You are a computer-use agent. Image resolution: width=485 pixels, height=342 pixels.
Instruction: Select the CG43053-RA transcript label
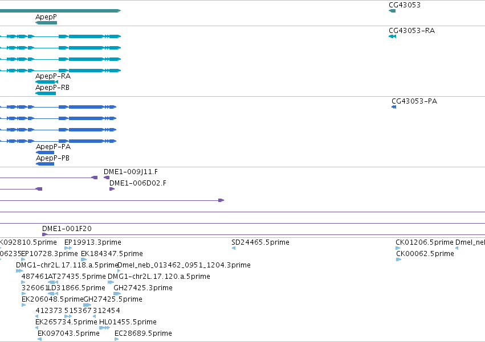[x=411, y=31]
